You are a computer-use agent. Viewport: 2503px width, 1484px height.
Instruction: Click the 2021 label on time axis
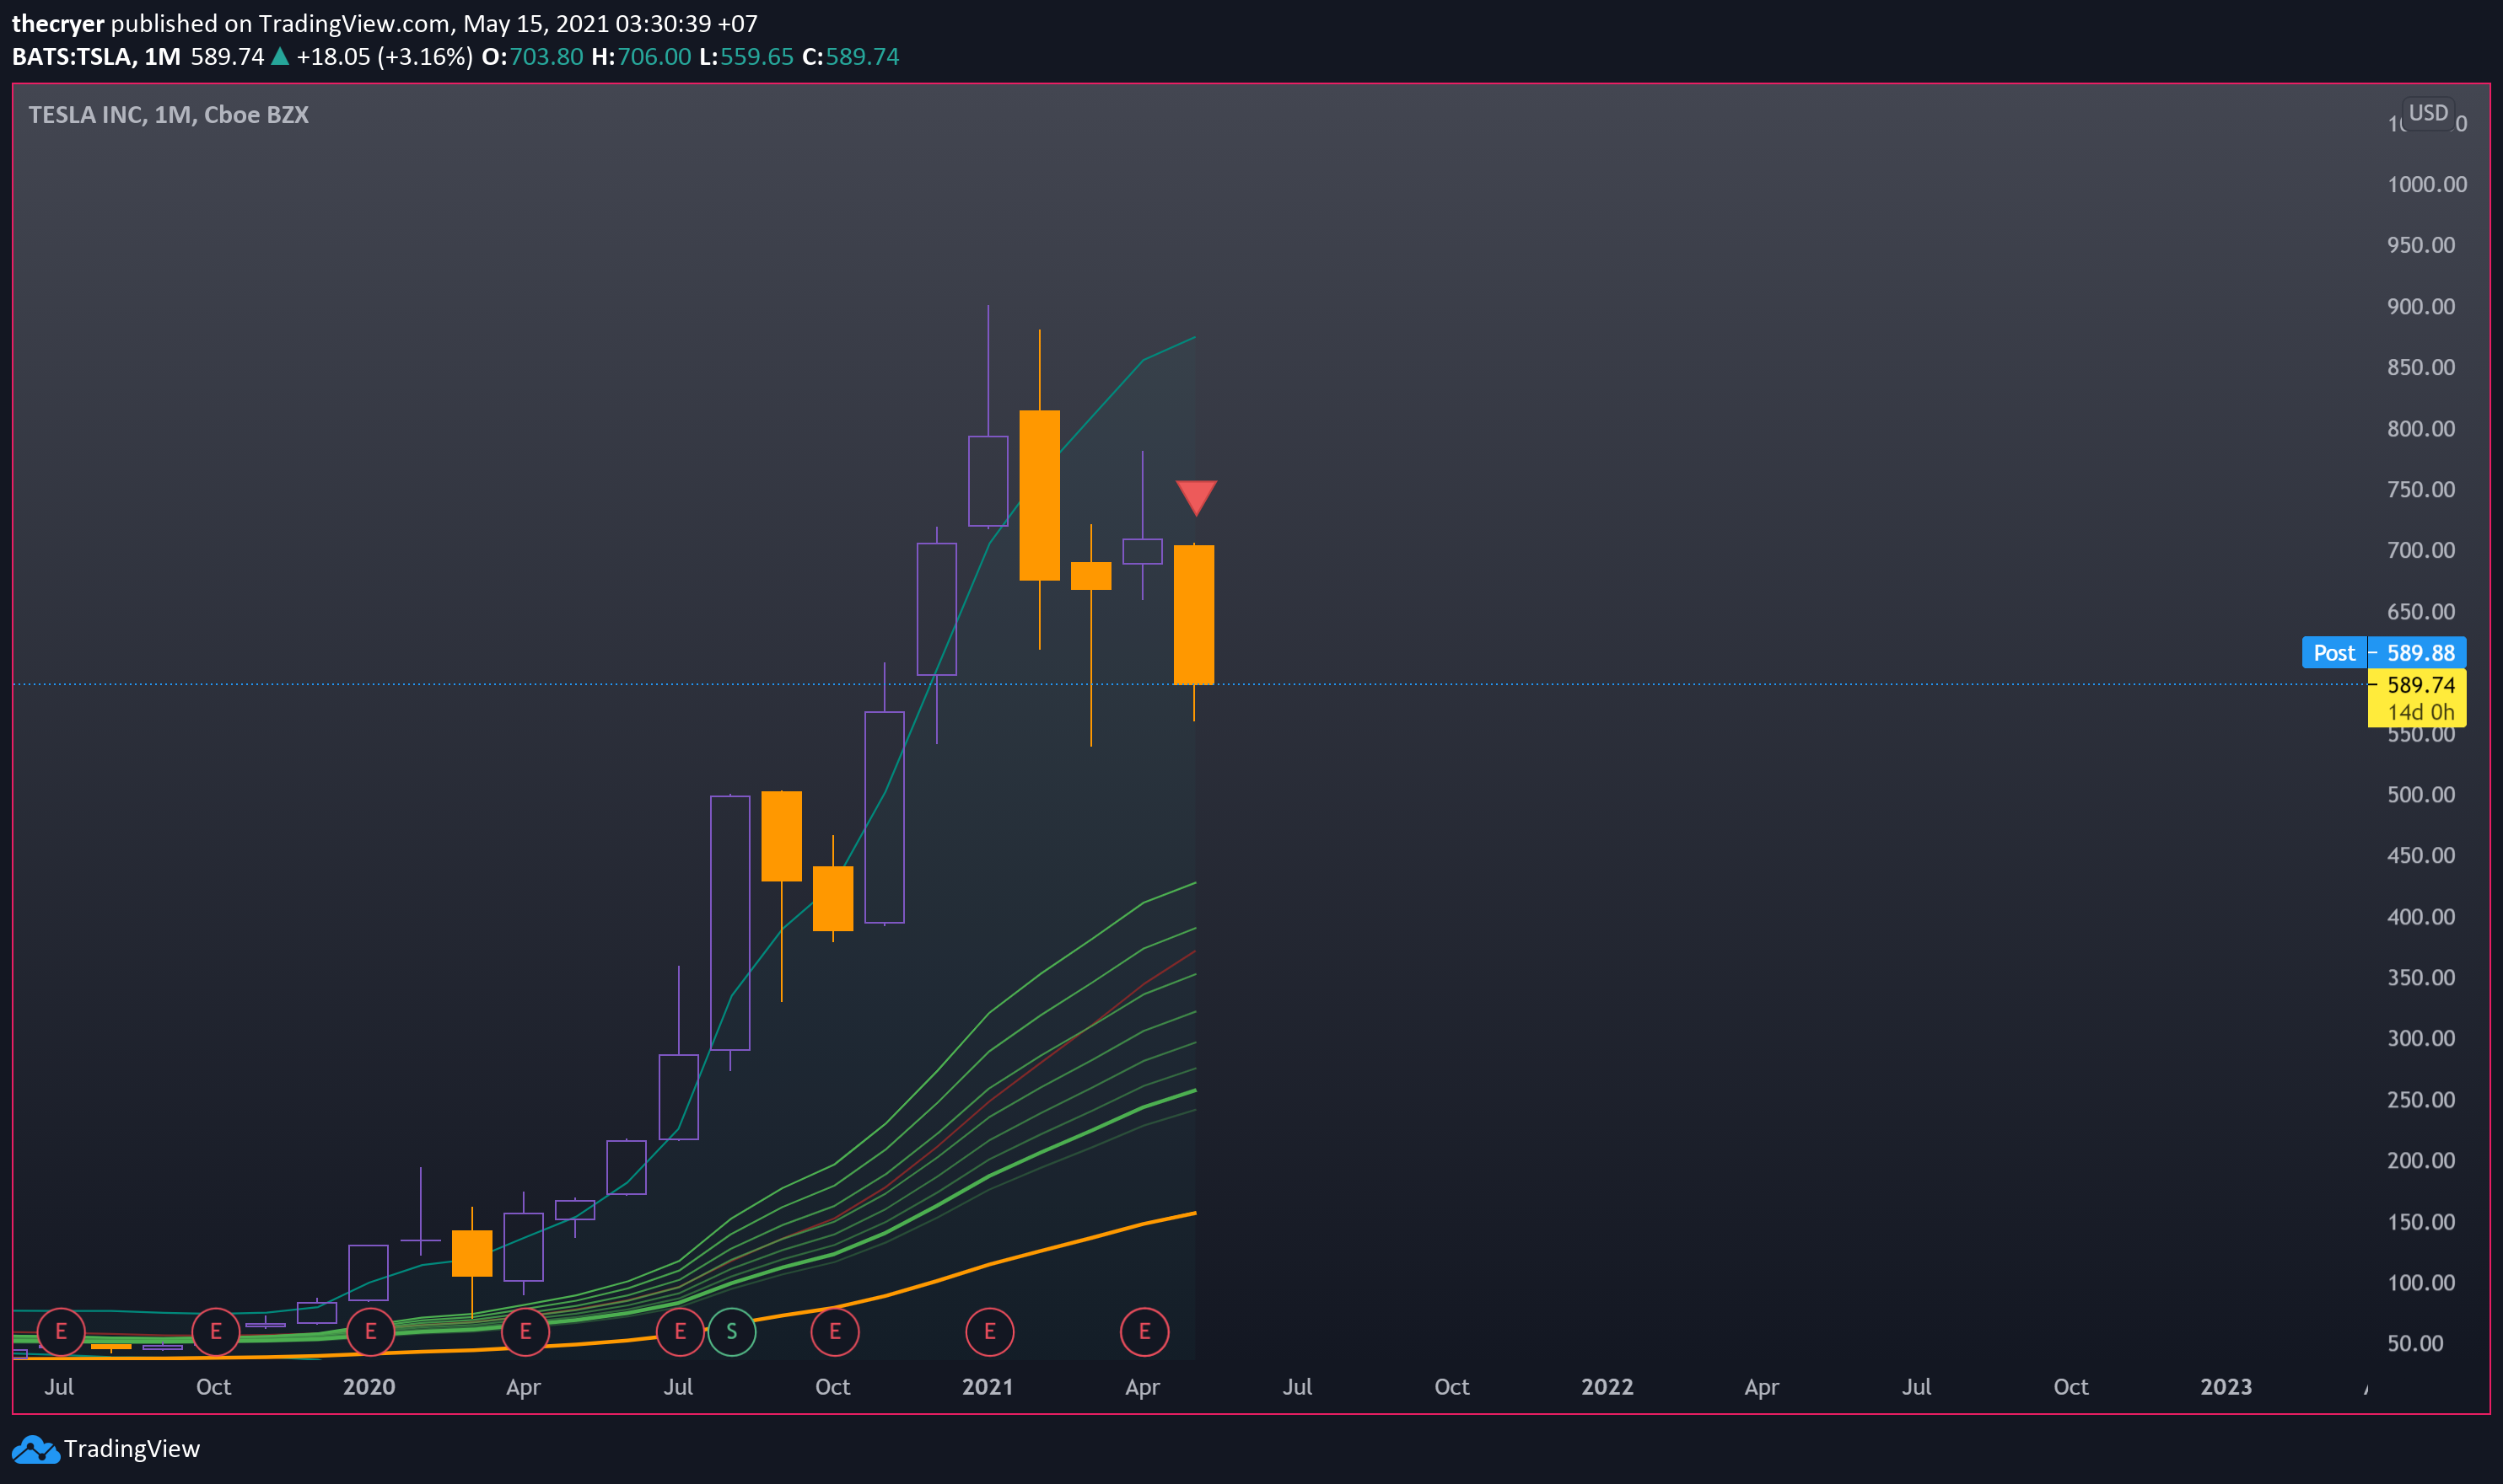tap(988, 1387)
